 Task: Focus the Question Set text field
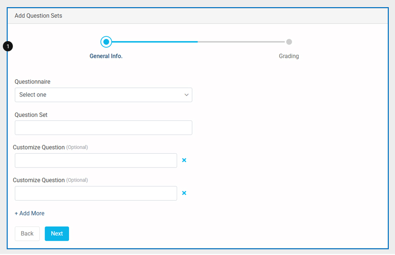pos(103,127)
